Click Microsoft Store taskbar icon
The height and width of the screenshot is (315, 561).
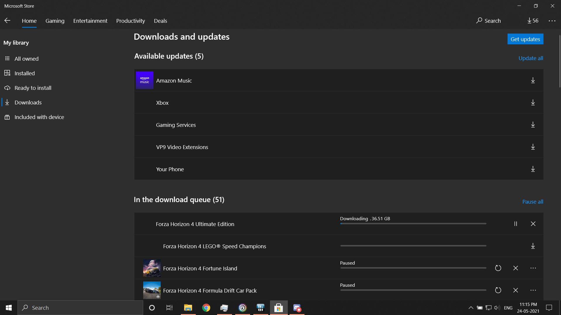coord(279,308)
